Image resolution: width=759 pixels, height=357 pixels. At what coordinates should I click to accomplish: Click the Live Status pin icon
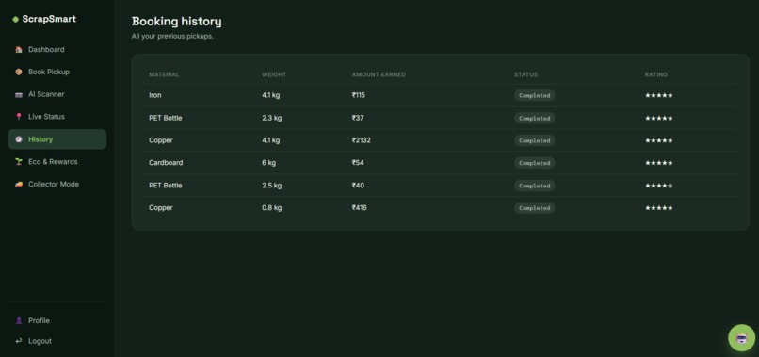[19, 117]
